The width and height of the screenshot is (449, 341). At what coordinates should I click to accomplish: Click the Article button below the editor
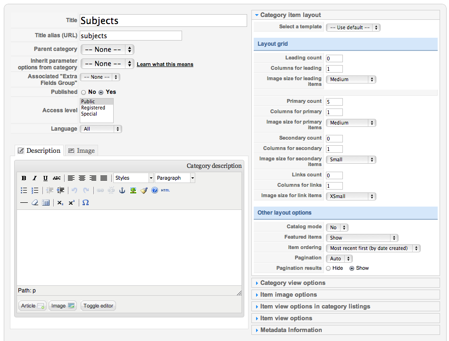(33, 306)
